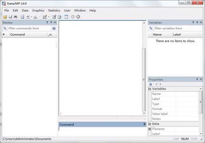
Task: Toggle the filter icon on Variables panel
Action: (193, 22)
